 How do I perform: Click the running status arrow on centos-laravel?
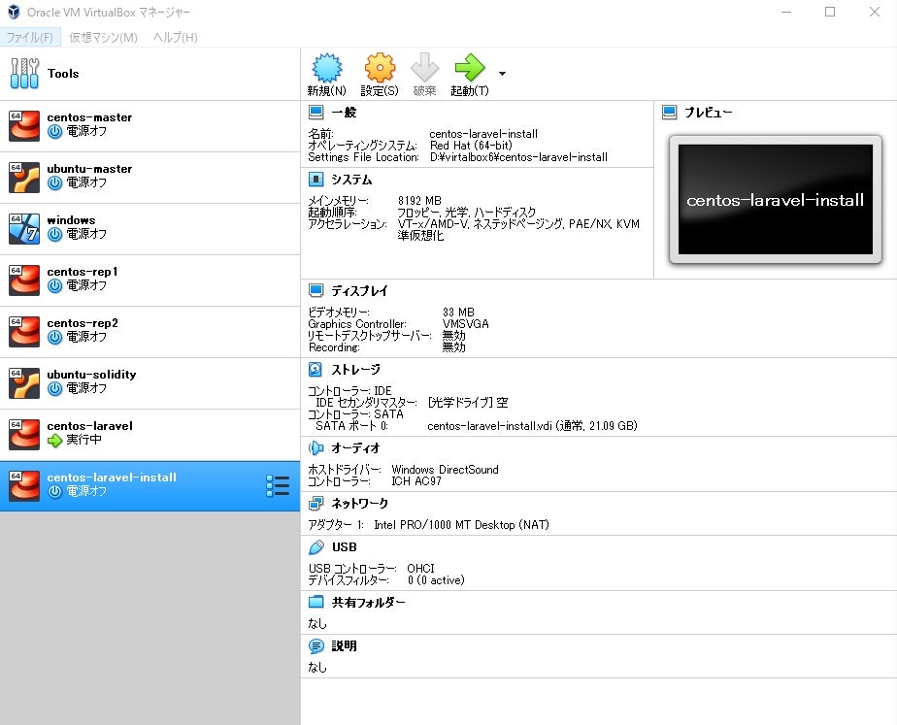[54, 441]
